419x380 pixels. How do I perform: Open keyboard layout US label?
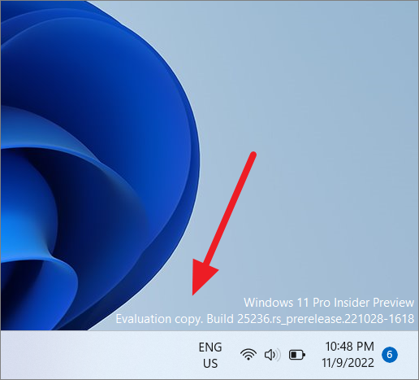(210, 364)
